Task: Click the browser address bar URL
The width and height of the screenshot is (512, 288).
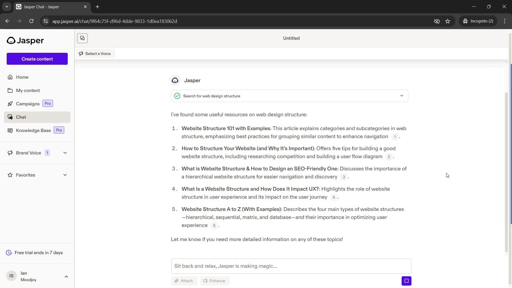Action: tap(115, 21)
